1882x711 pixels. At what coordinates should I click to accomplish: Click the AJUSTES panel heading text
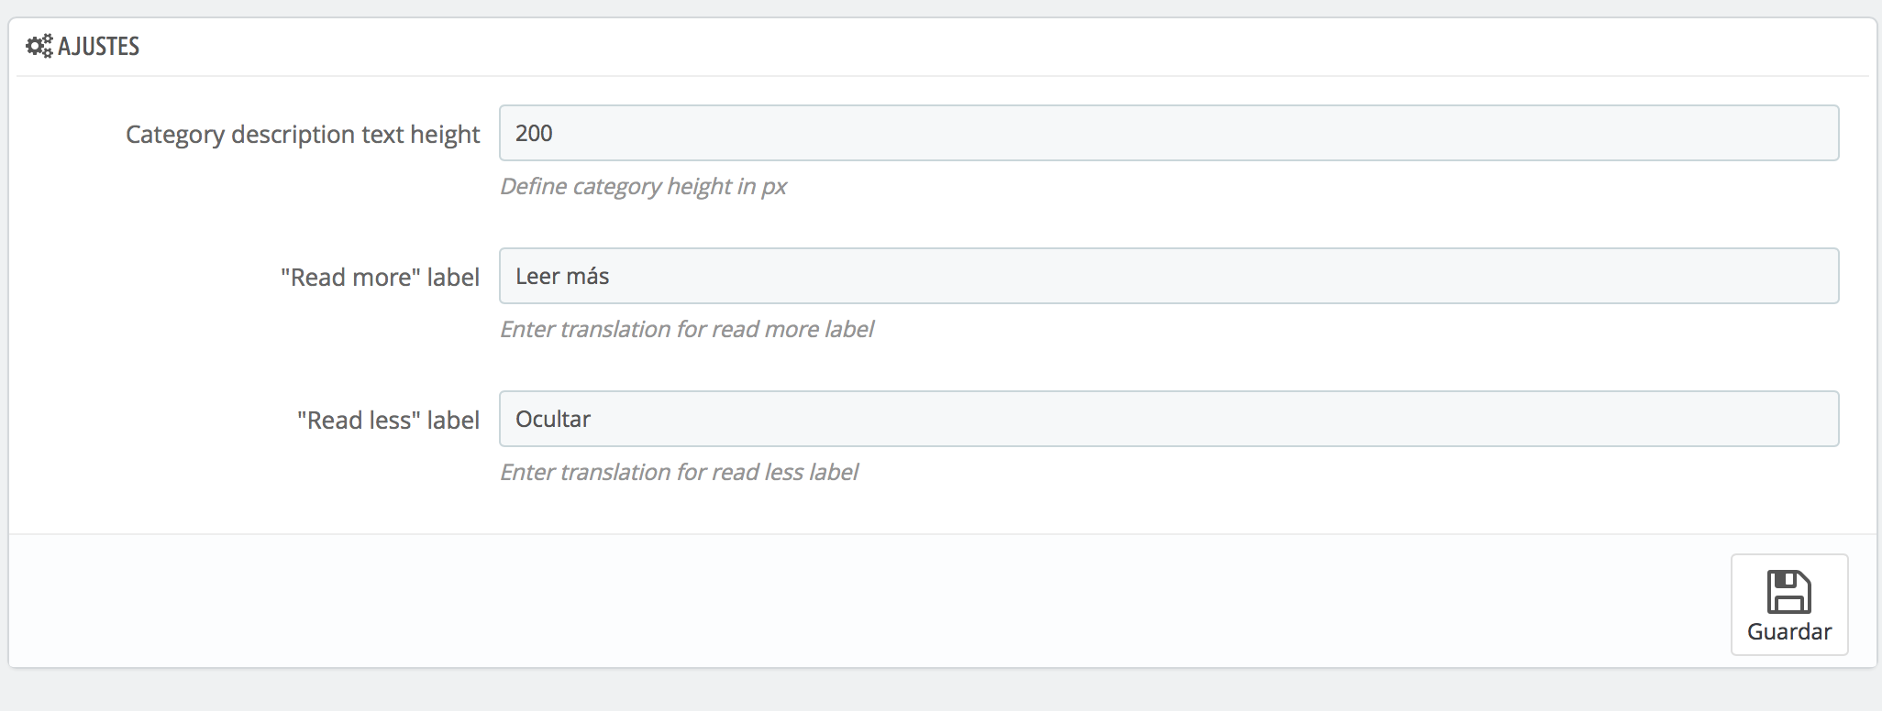click(98, 47)
